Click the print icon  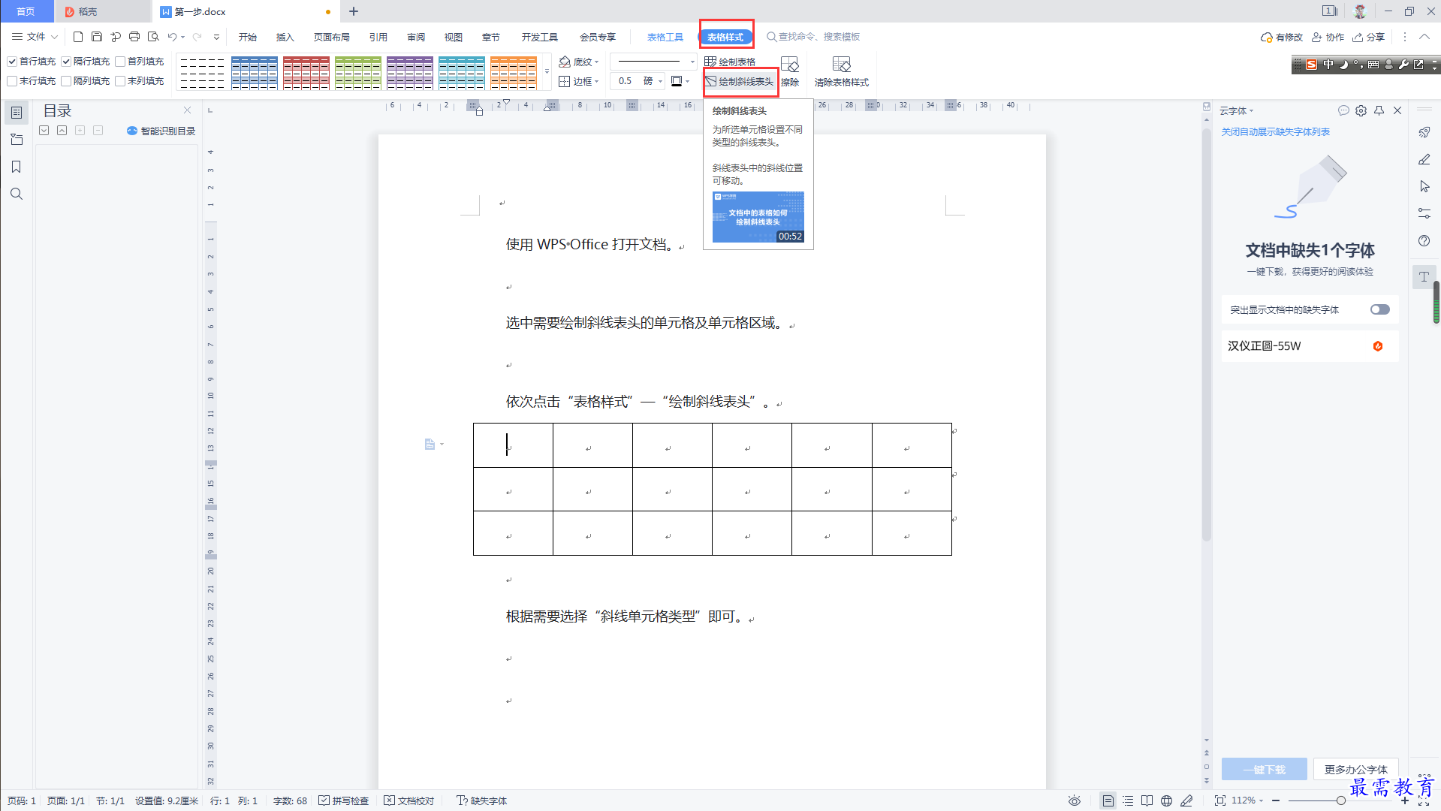(x=134, y=36)
